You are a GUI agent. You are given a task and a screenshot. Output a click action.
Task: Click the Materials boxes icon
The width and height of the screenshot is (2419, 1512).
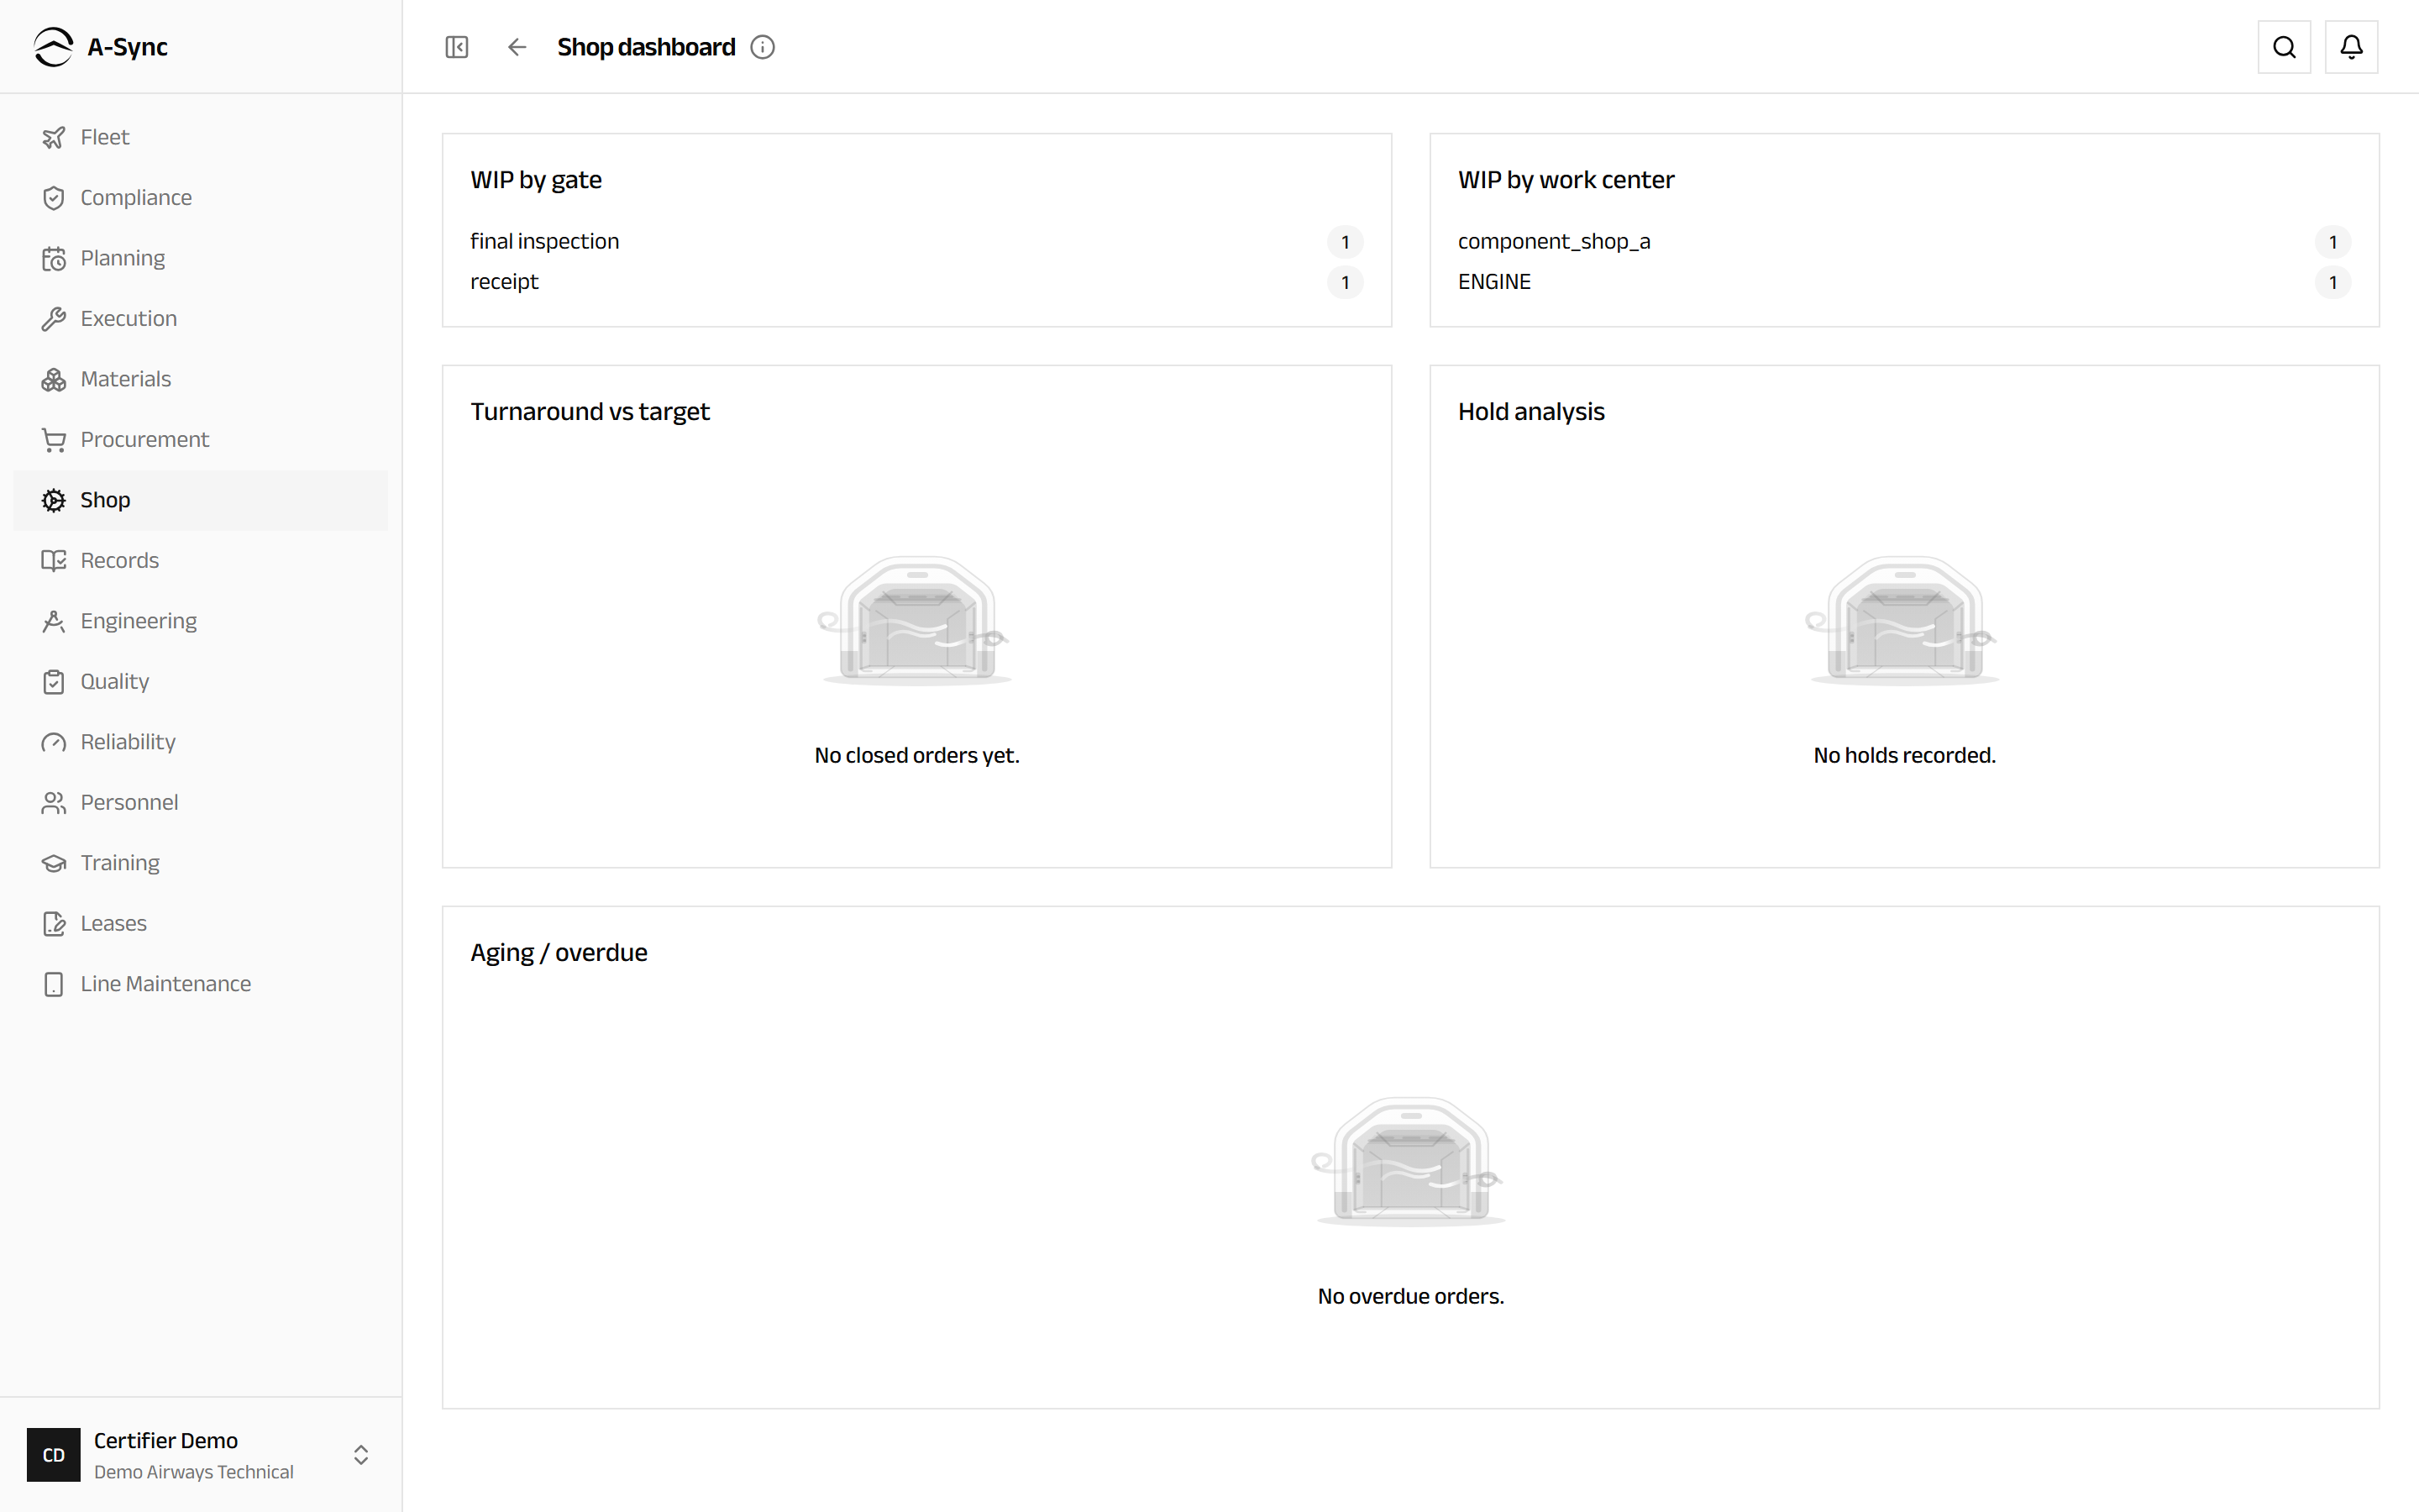pos(54,380)
